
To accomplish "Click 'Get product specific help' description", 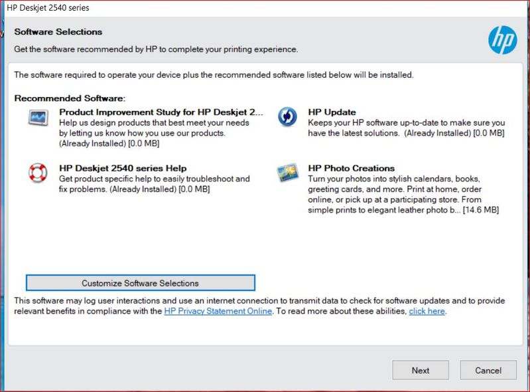I will [x=155, y=184].
